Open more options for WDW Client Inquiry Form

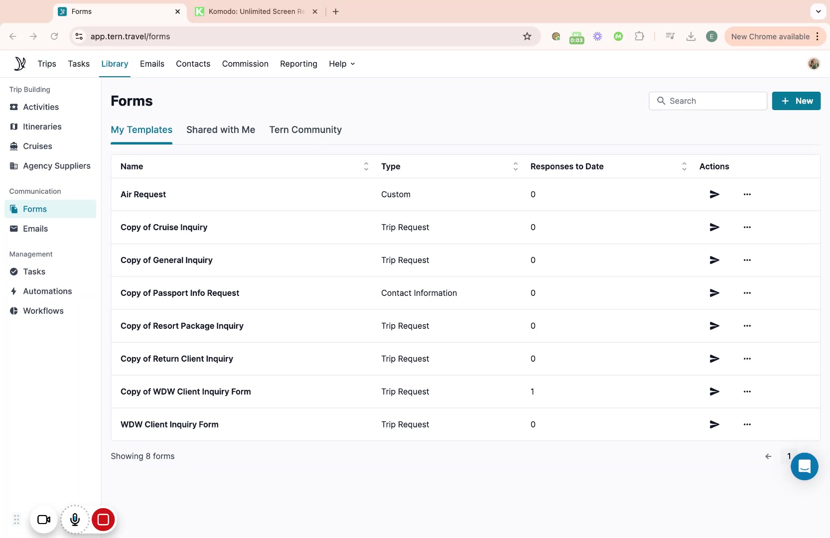pos(747,424)
